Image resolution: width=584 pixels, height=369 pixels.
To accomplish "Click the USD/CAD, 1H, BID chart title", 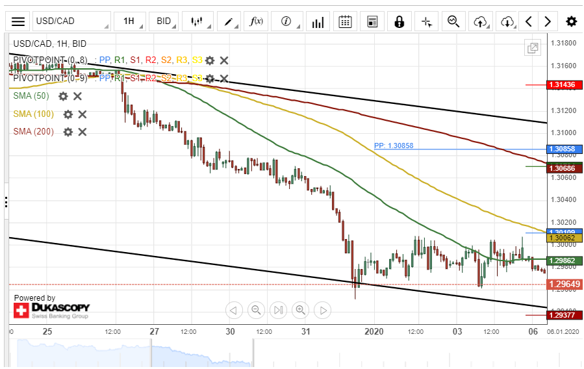I will pos(50,44).
